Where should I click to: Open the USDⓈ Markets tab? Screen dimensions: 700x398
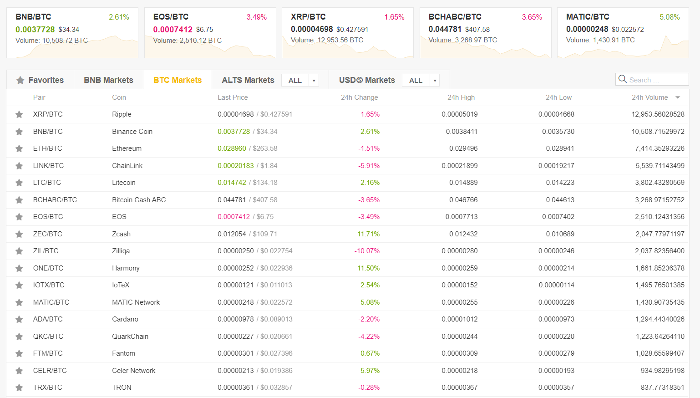coord(367,80)
